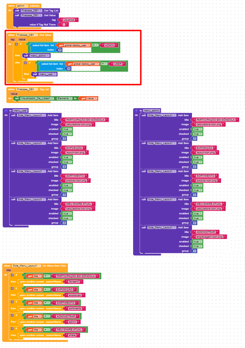Screen dimensions: 245x348
Task: Change the equals operator beside the ADMIN text
Action: tap(95, 45)
